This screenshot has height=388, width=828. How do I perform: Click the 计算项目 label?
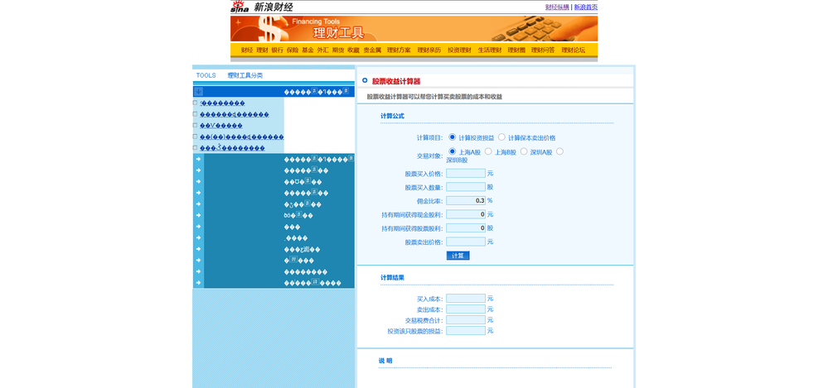[x=430, y=137]
